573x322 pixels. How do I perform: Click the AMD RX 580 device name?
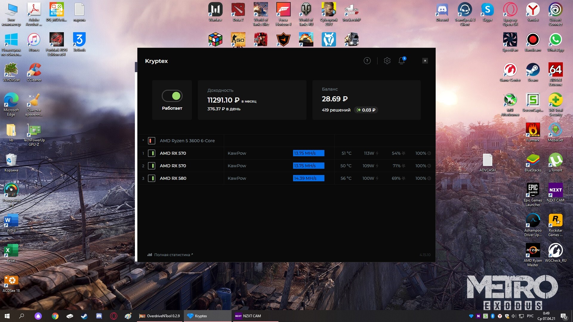[x=173, y=178]
